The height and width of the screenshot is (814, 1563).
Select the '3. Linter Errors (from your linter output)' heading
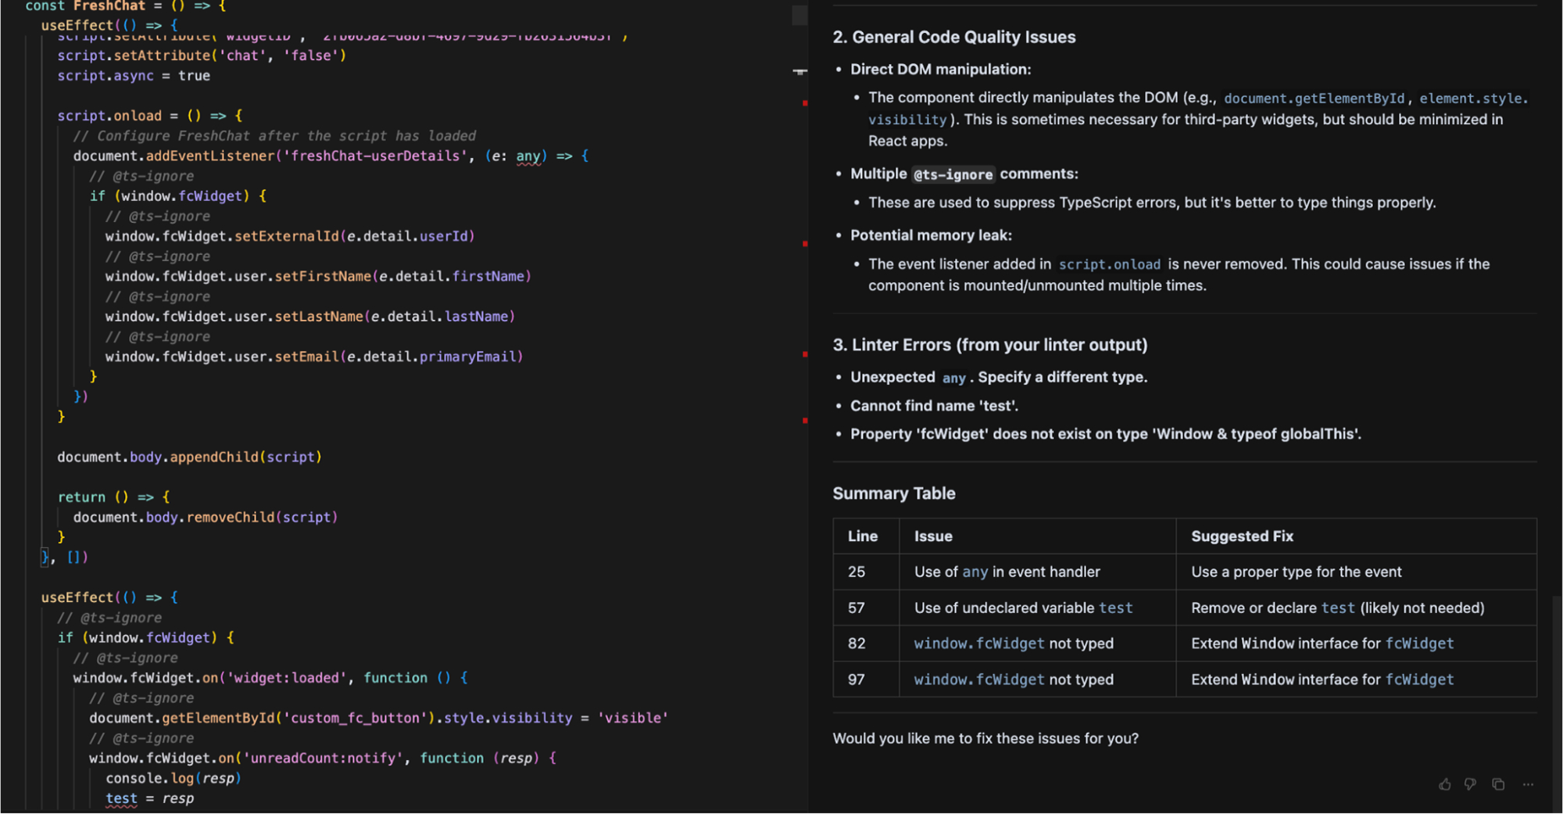coord(990,345)
